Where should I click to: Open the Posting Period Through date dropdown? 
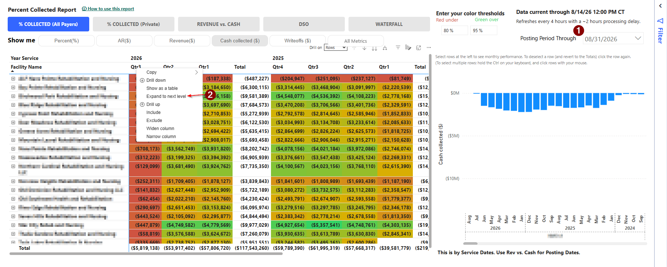coord(613,38)
